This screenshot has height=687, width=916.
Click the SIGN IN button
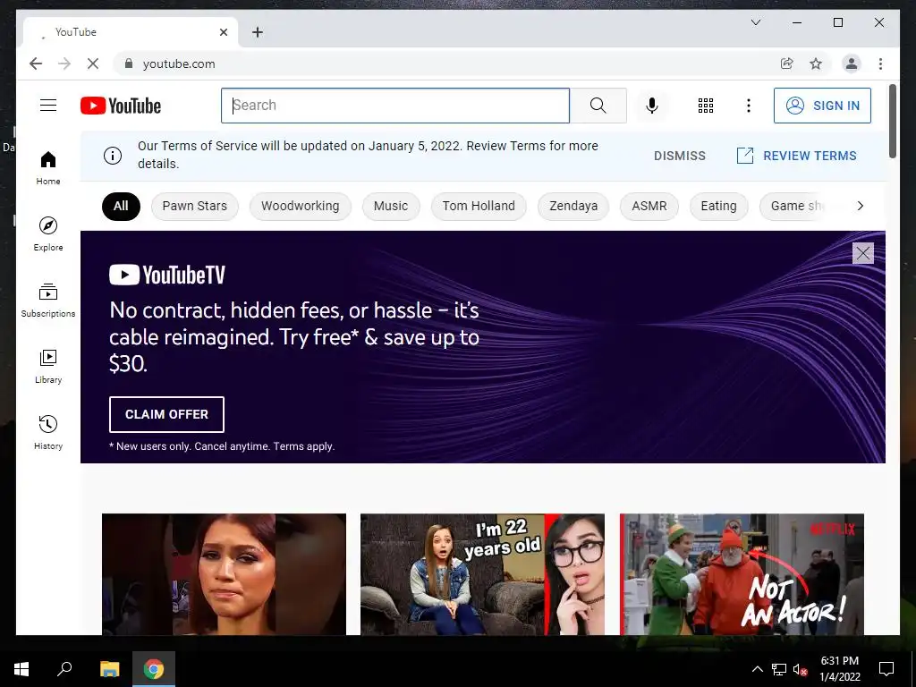pos(822,106)
